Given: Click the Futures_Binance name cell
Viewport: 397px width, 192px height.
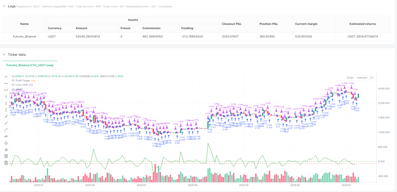Looking at the screenshot, I should [x=24, y=36].
